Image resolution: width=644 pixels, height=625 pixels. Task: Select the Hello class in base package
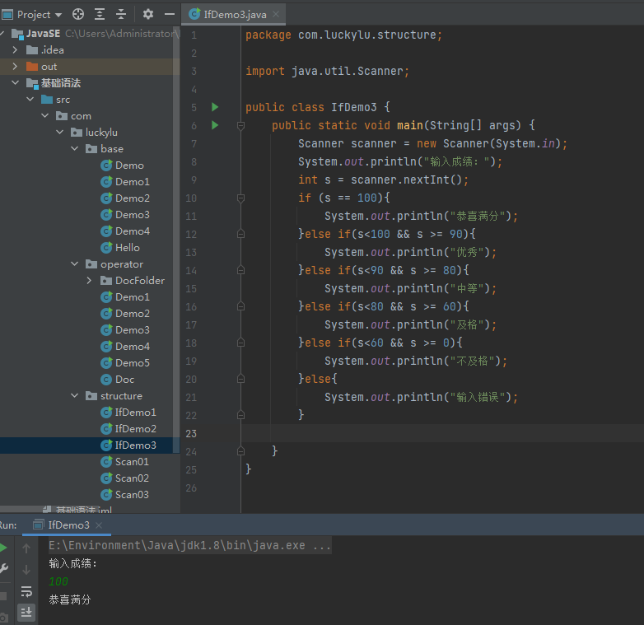click(127, 248)
